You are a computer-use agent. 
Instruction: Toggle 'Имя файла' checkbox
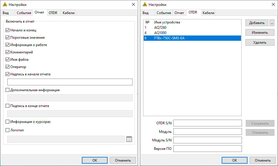coord(7,60)
